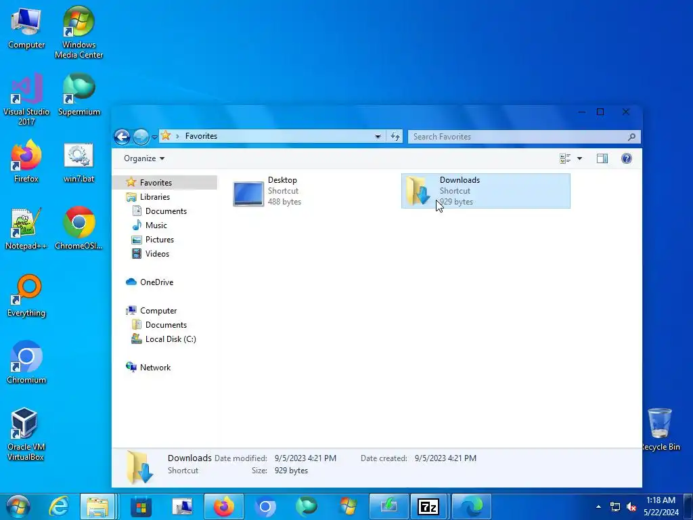Select the Notepad++ desktop shortcut
The height and width of the screenshot is (520, 693).
tap(26, 228)
